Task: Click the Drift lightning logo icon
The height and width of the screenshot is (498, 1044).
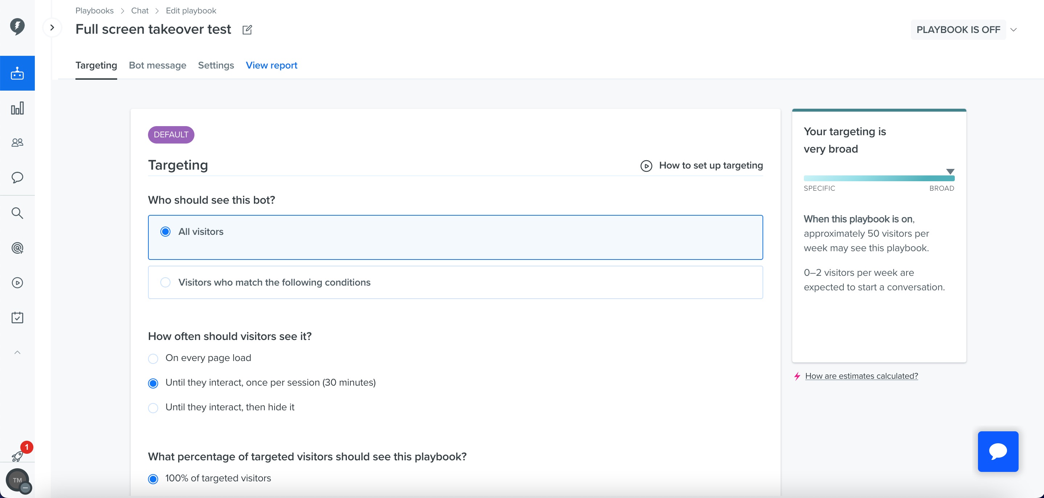Action: tap(17, 26)
